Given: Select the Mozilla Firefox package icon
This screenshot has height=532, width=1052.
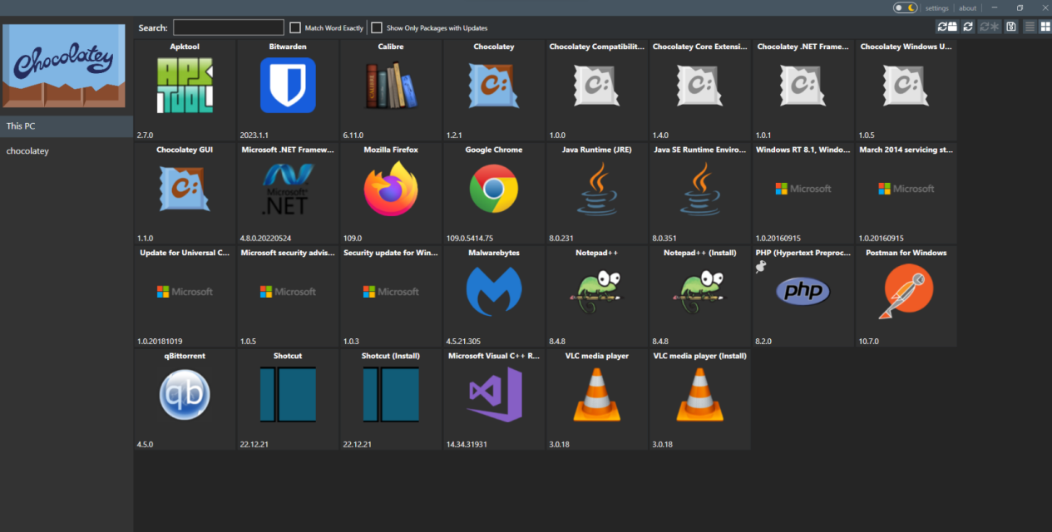Looking at the screenshot, I should (x=391, y=189).
